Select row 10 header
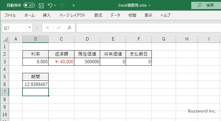 tap(5, 115)
